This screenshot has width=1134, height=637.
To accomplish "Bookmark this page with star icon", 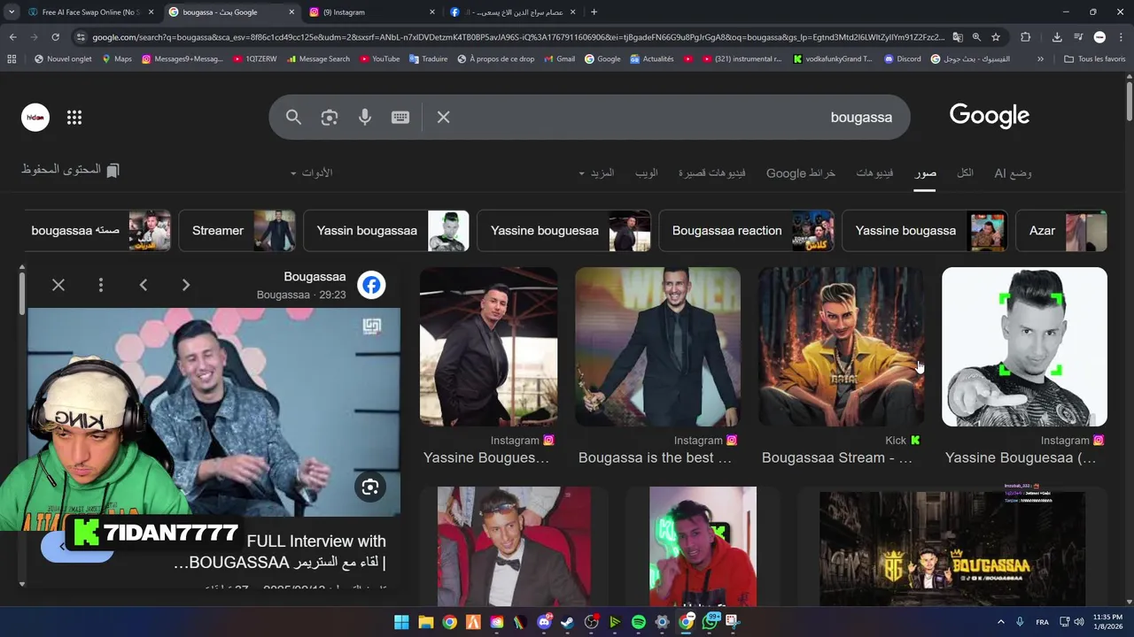I will (x=996, y=37).
